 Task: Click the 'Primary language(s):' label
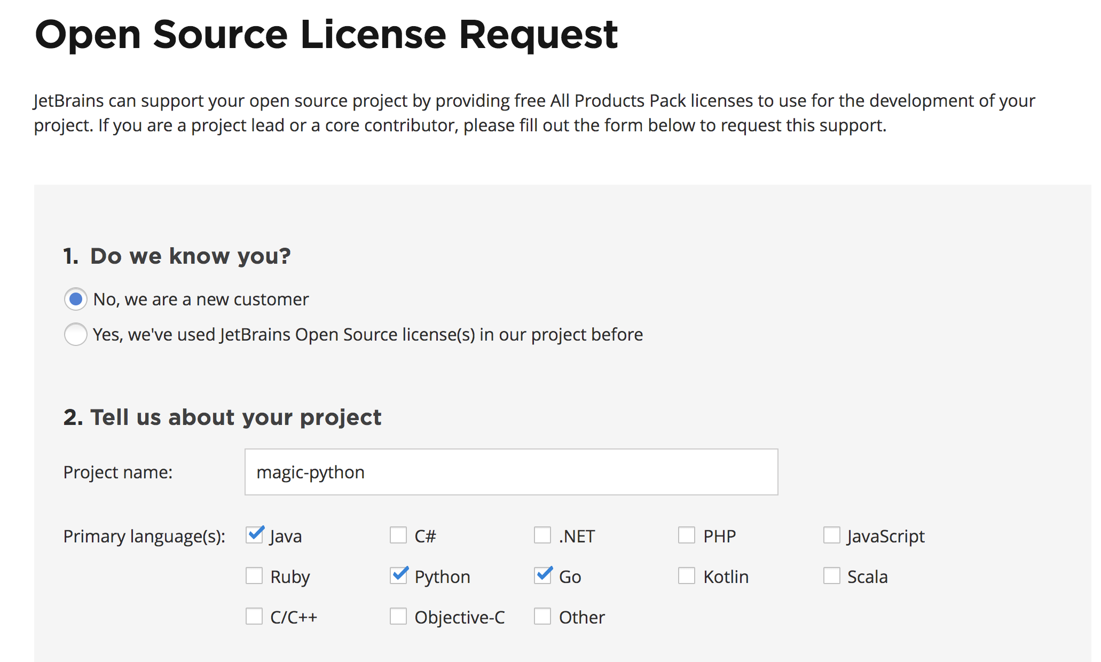pos(144,536)
